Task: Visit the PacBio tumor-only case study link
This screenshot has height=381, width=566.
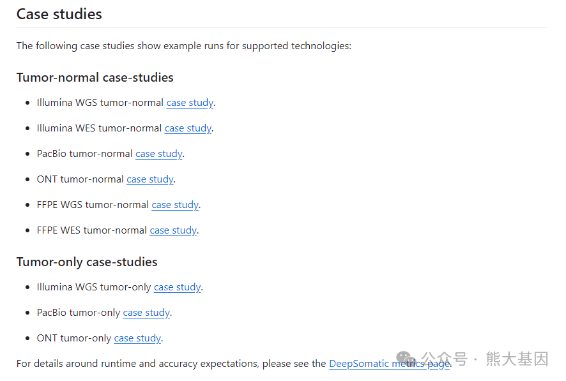Action: tap(146, 313)
